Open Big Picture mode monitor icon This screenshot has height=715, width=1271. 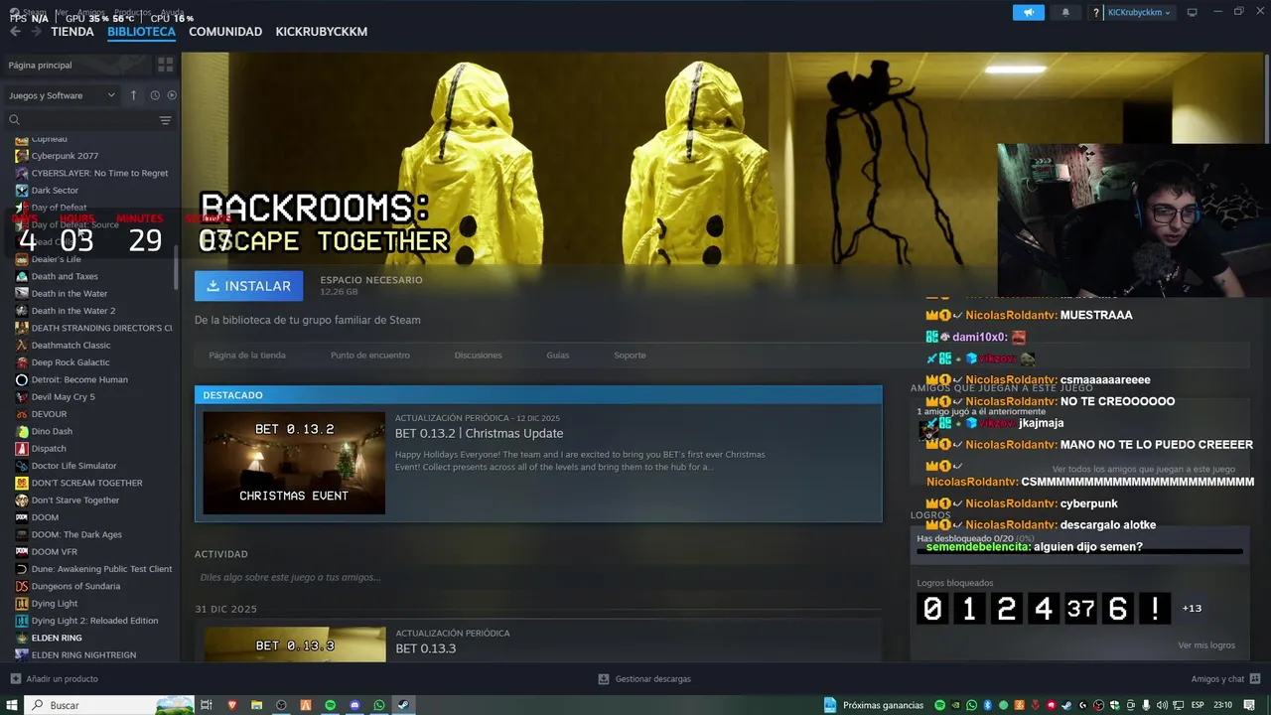click(1193, 12)
